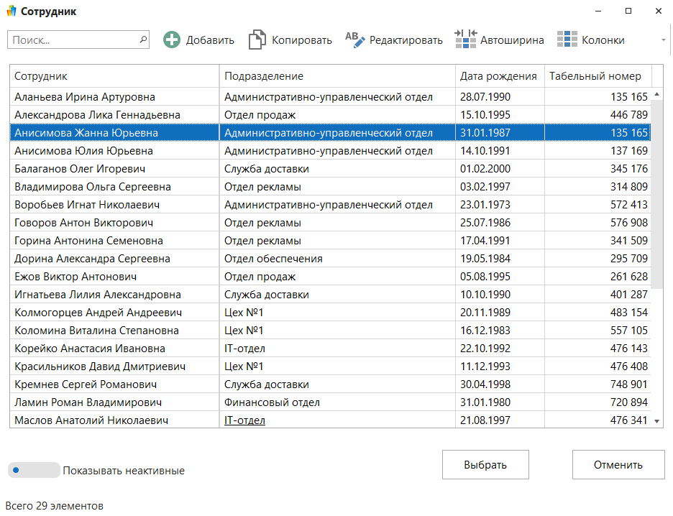Click the Edit (Редактировать) pencil icon

tap(355, 40)
